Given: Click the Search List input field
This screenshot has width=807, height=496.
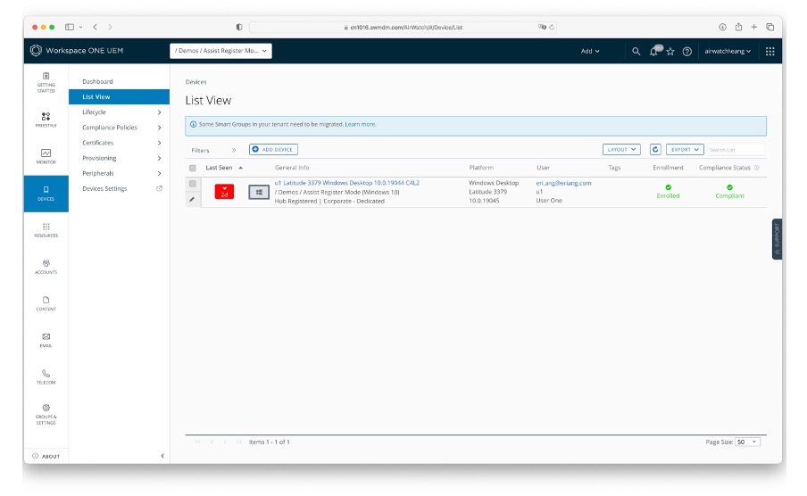Looking at the screenshot, I should coord(736,150).
